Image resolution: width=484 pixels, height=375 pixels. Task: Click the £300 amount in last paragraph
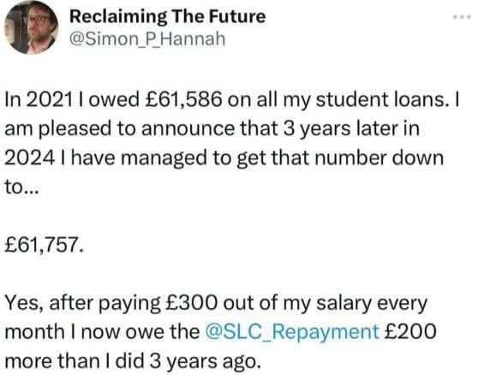click(192, 302)
